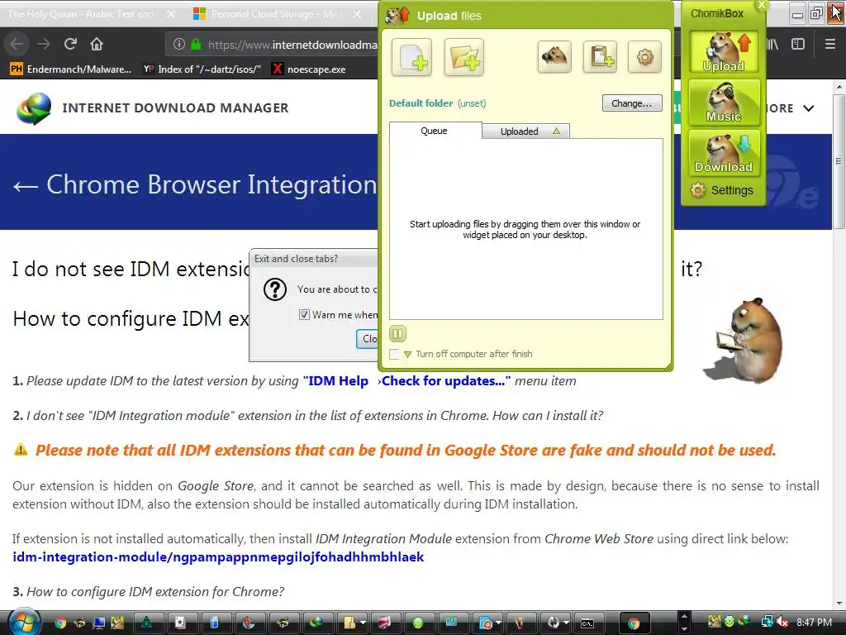Click the back arrow before Chrome Browser Integration
Screen dimensions: 846x635
[x=26, y=186]
